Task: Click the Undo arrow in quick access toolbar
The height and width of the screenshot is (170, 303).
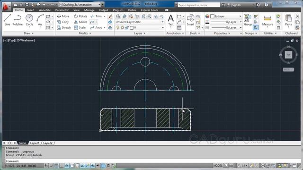Action: (44, 5)
